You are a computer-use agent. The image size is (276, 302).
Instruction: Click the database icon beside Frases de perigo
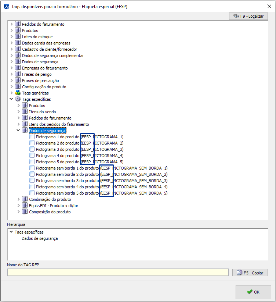click(x=18, y=74)
